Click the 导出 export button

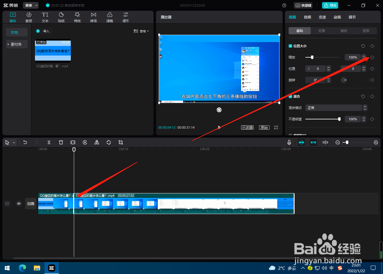(330, 5)
